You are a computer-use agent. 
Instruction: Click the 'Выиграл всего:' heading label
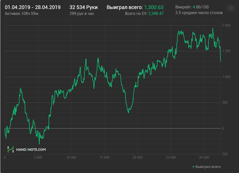(x=125, y=7)
